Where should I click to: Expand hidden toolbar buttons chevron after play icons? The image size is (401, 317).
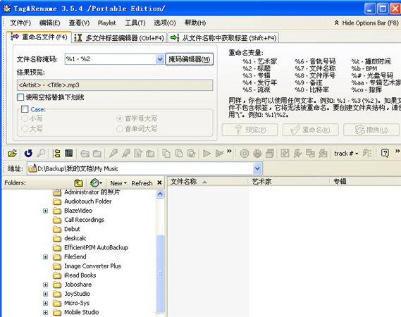click(x=229, y=151)
